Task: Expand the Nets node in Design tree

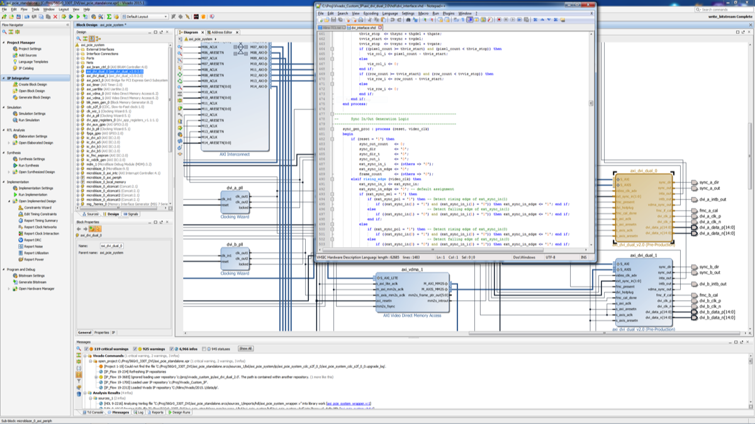Action: [78, 63]
